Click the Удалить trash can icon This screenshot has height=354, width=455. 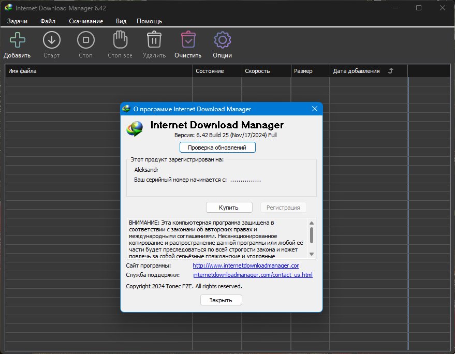click(x=154, y=39)
